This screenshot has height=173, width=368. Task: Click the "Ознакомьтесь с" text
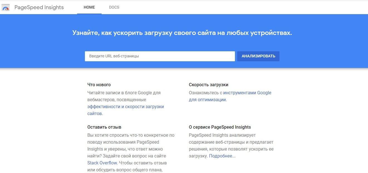click(205, 93)
